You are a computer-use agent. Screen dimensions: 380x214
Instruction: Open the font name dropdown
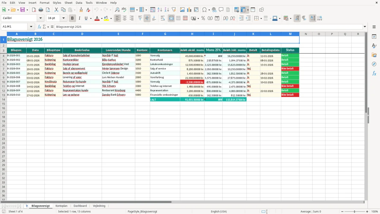pyautogui.click(x=41, y=18)
